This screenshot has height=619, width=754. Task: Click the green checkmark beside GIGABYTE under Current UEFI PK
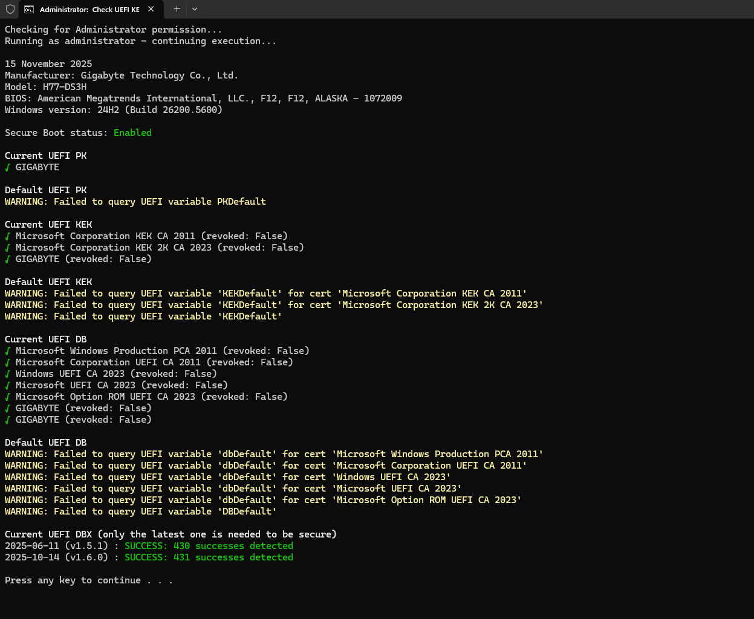tap(8, 167)
